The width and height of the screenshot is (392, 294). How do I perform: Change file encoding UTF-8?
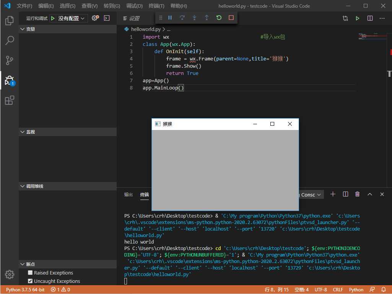pyautogui.click(x=321, y=289)
